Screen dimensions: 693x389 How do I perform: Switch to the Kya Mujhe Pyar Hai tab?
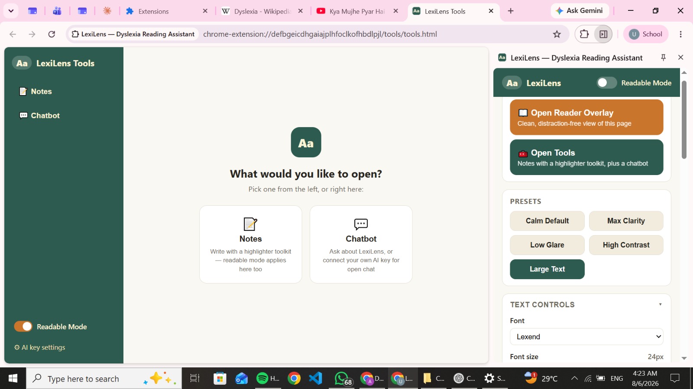(x=357, y=11)
